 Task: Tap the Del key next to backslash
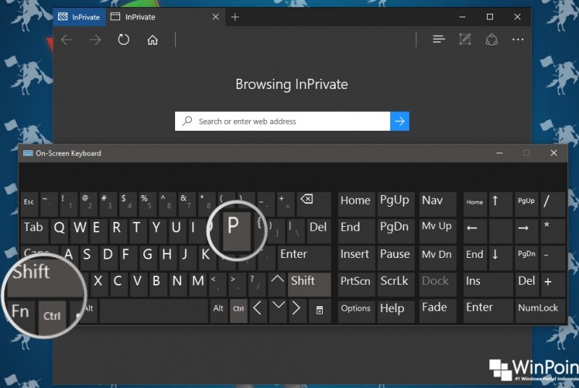coord(318,230)
